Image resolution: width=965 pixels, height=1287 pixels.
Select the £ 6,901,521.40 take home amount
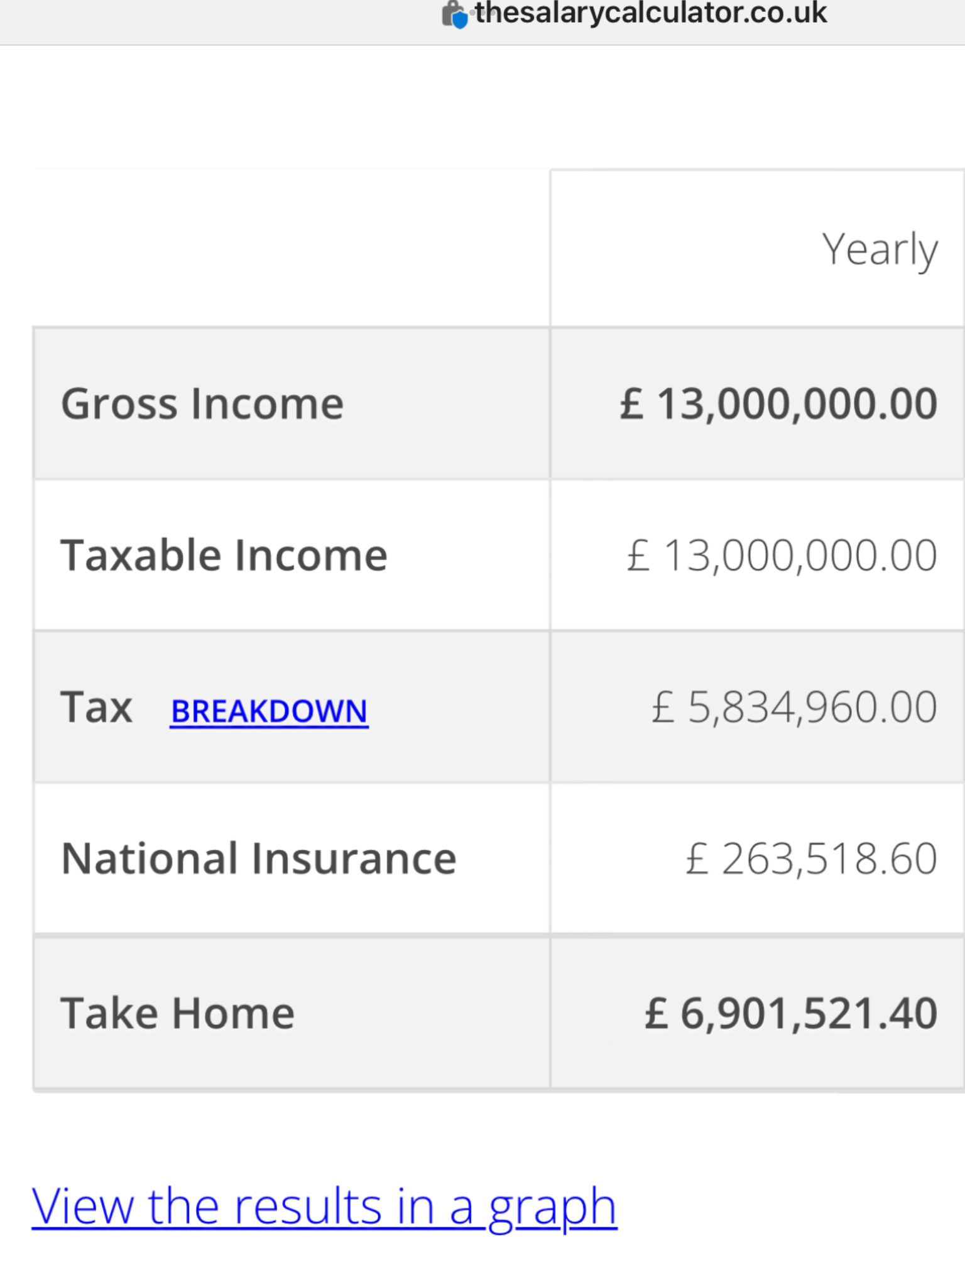coord(791,1013)
